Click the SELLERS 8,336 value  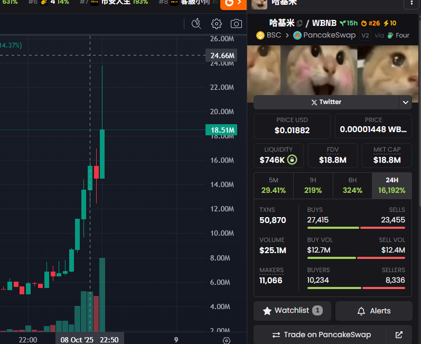(395, 280)
